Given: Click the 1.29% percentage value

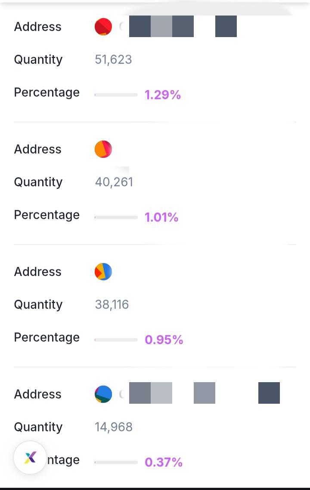Looking at the screenshot, I should click(163, 95).
